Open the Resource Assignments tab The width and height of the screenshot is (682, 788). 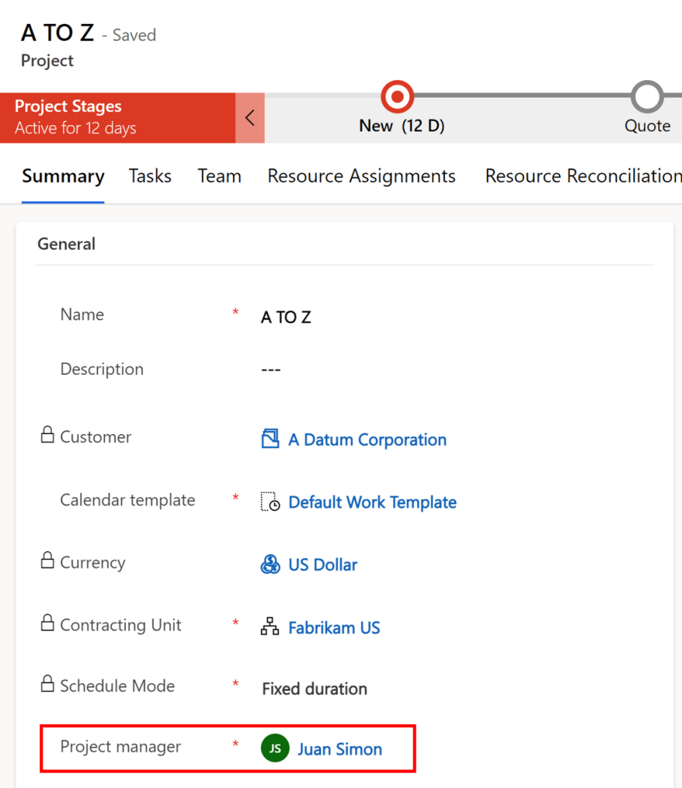point(361,176)
